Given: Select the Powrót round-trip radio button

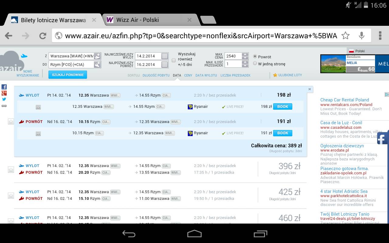Looking at the screenshot, I should point(255,56).
